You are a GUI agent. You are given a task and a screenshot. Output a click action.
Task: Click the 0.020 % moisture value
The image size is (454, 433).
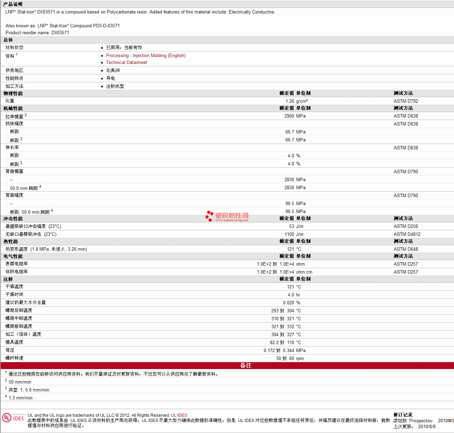click(292, 303)
